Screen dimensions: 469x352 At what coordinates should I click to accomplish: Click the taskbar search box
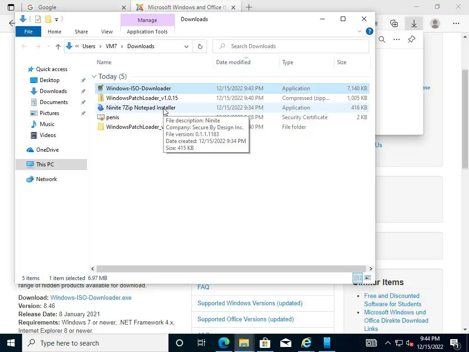coord(95,343)
